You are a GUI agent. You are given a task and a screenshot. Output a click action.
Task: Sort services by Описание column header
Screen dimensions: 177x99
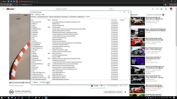pos(81,20)
